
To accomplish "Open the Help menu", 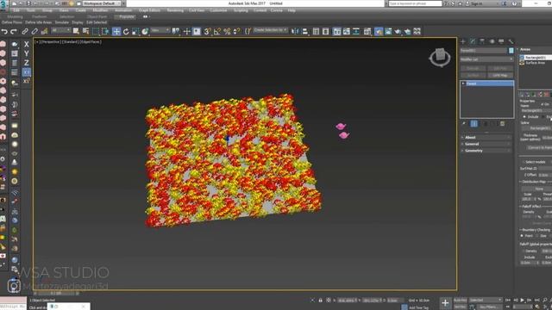I will point(292,10).
